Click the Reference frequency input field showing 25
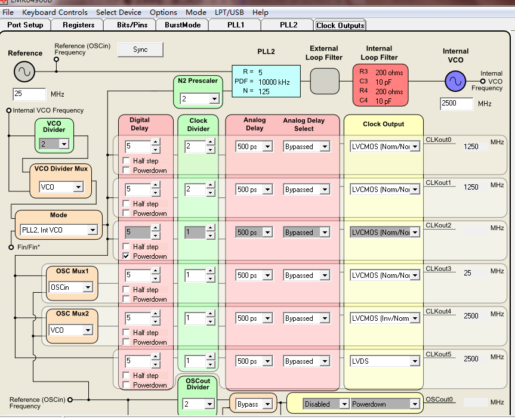Viewport: 515px width, 418px height. pos(29,94)
